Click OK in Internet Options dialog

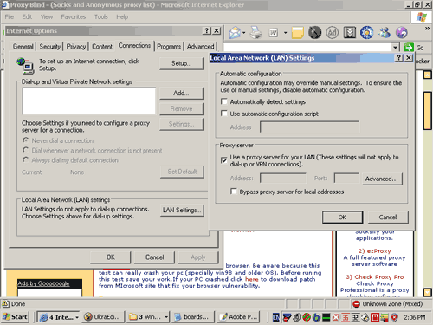[x=111, y=257]
